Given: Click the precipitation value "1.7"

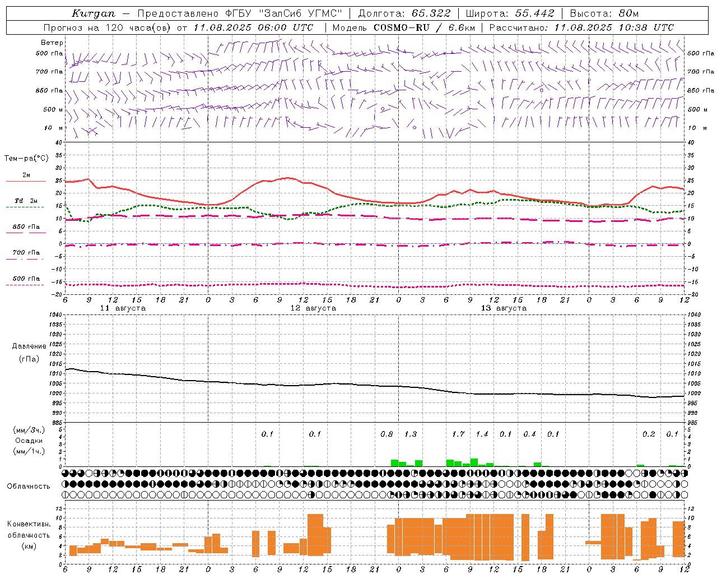Looking at the screenshot, I should pyautogui.click(x=458, y=434).
